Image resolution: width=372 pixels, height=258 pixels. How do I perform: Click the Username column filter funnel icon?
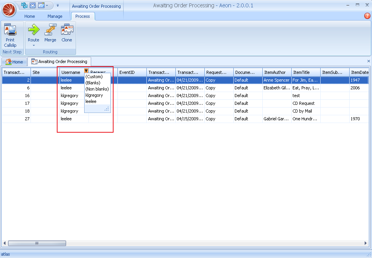[86, 71]
